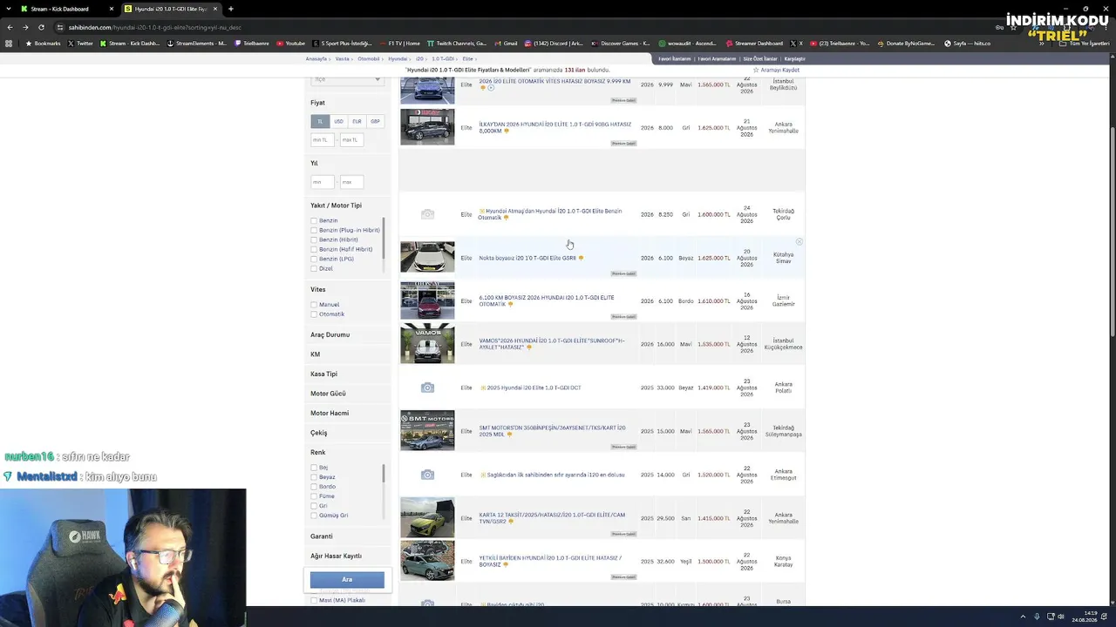Viewport: 1116px width, 627px height.
Task: Open the Youtube bookmark
Action: 291,44
